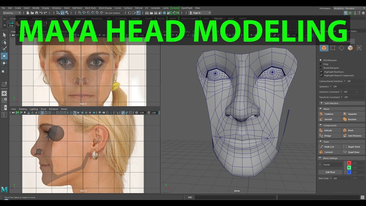Activate the Bridge component tool

coord(330,136)
